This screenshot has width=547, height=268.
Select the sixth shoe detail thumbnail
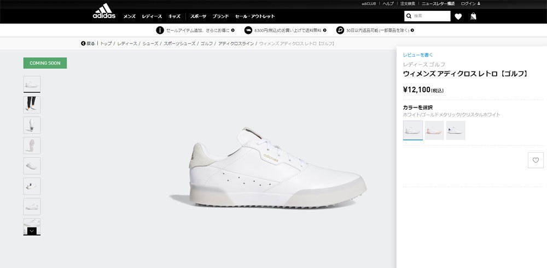(x=32, y=186)
